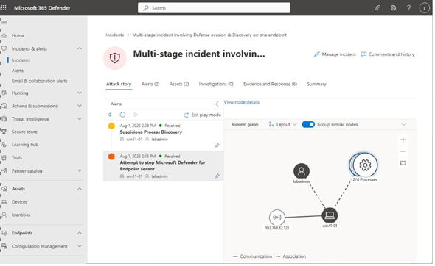Open the app launcher waffle icon
Viewport: 435px width, 266px height.
click(4, 8)
